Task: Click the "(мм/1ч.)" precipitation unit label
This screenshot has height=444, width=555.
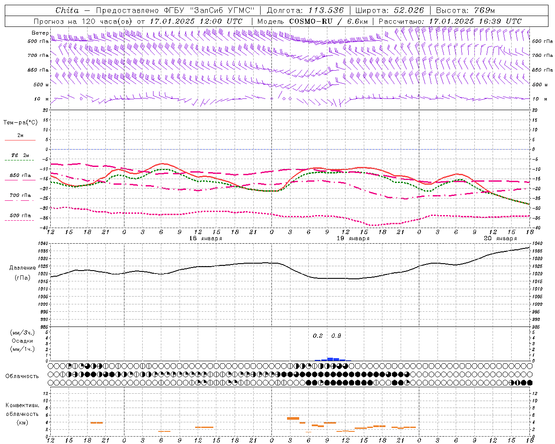Action: (23, 349)
